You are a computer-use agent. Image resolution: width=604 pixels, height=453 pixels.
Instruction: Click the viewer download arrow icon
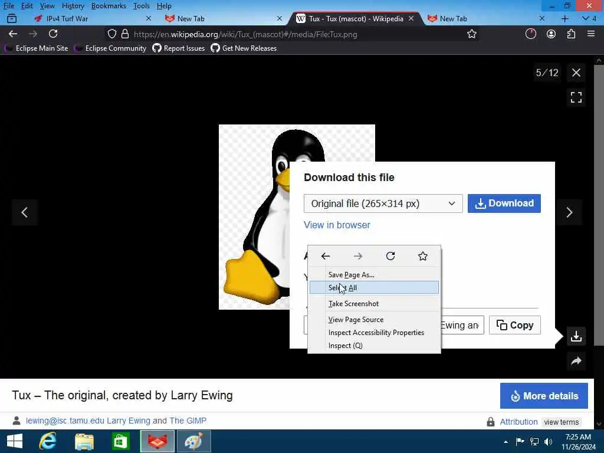(x=576, y=336)
